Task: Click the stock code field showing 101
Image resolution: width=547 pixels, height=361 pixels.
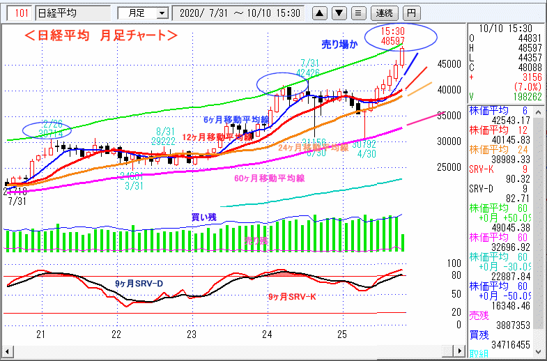Action: tap(21, 13)
